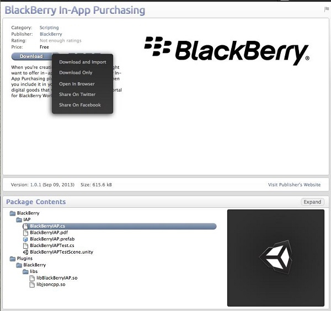Click the Not enough ratings text

point(60,40)
